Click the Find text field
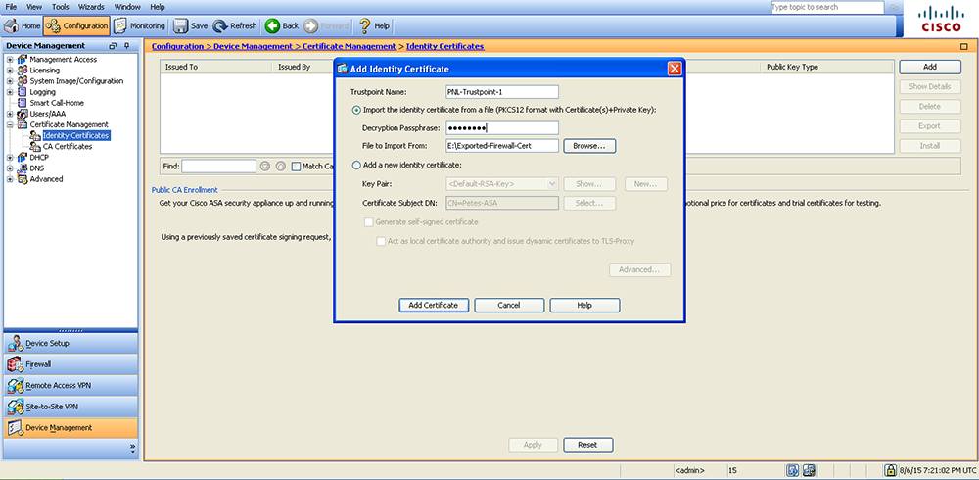 (219, 167)
